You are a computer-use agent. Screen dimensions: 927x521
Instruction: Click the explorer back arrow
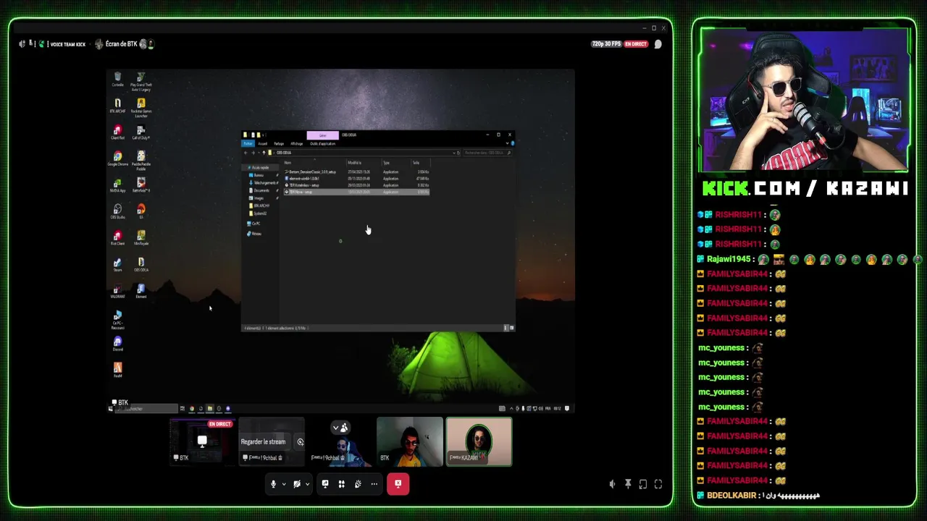click(246, 153)
